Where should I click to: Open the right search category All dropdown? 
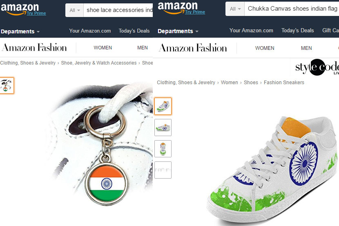pyautogui.click(x=235, y=9)
